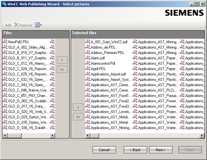Go Back to previous wizard step
This screenshot has width=207, height=160.
point(135,150)
